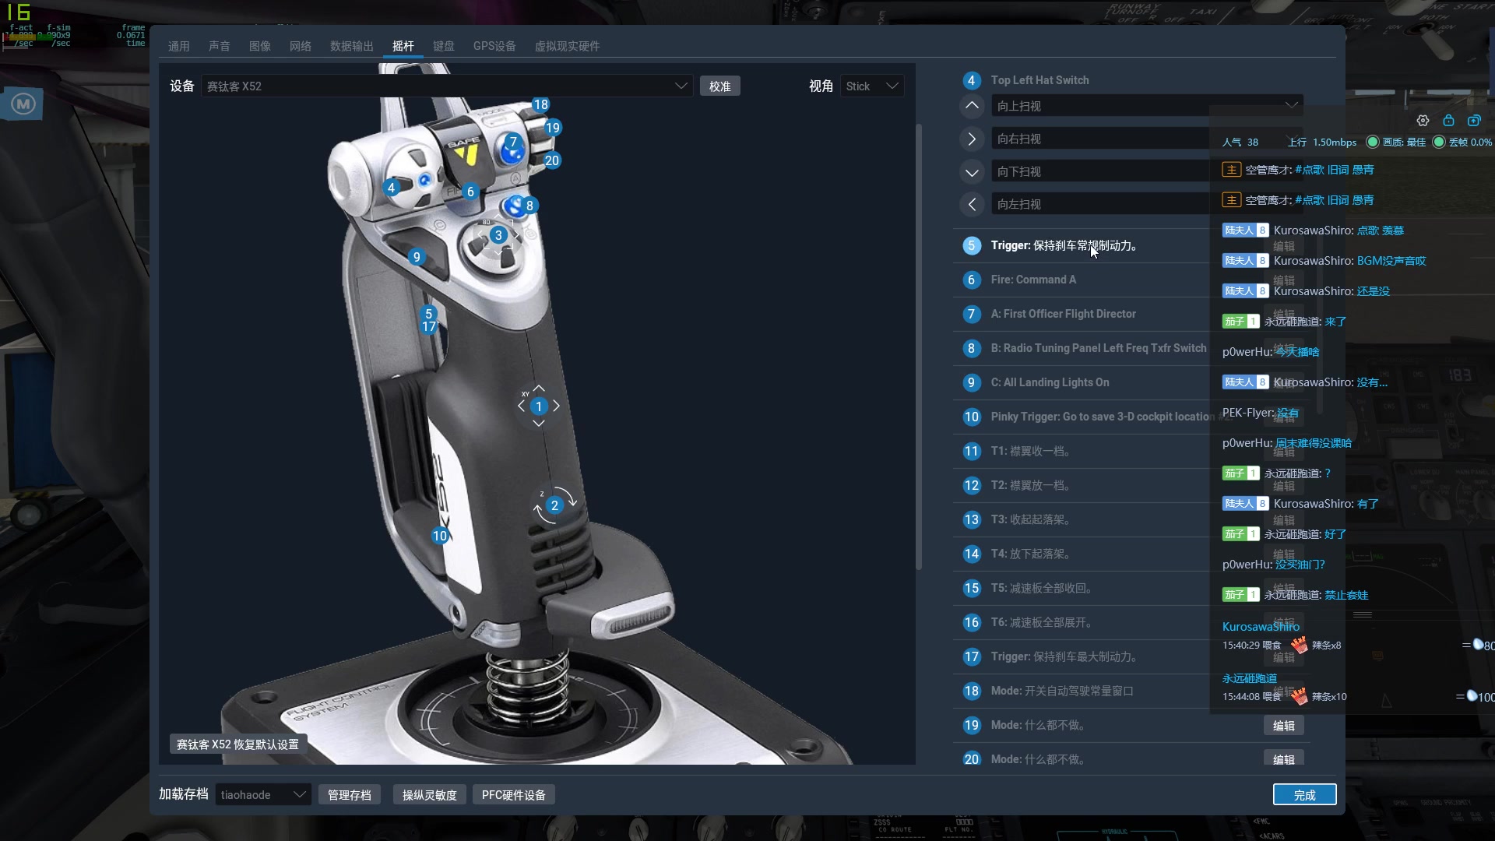
Task: Click joystick hat switch marker 4
Action: click(x=392, y=188)
